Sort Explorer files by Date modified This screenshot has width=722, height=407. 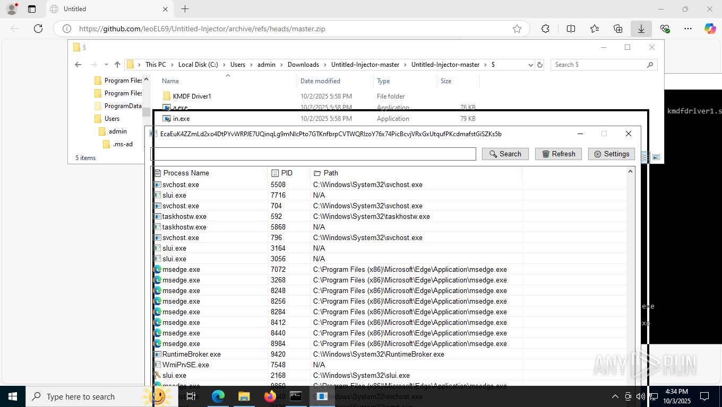(320, 81)
